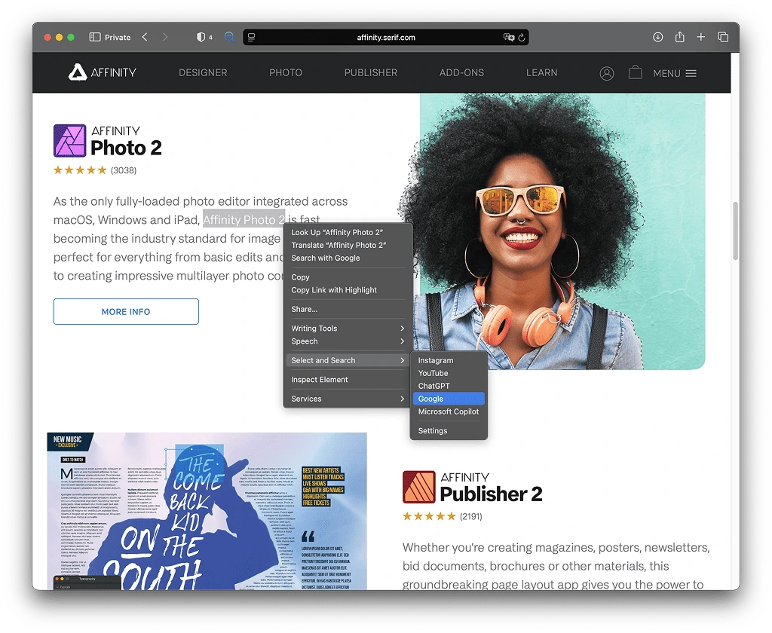The height and width of the screenshot is (633, 772).
Task: Choose Translate "Affinity Photo 2"
Action: [x=347, y=245]
